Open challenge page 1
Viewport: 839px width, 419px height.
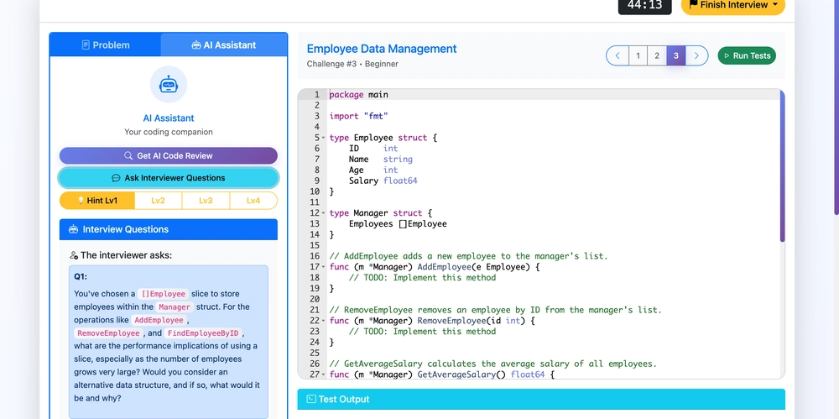[x=638, y=55]
